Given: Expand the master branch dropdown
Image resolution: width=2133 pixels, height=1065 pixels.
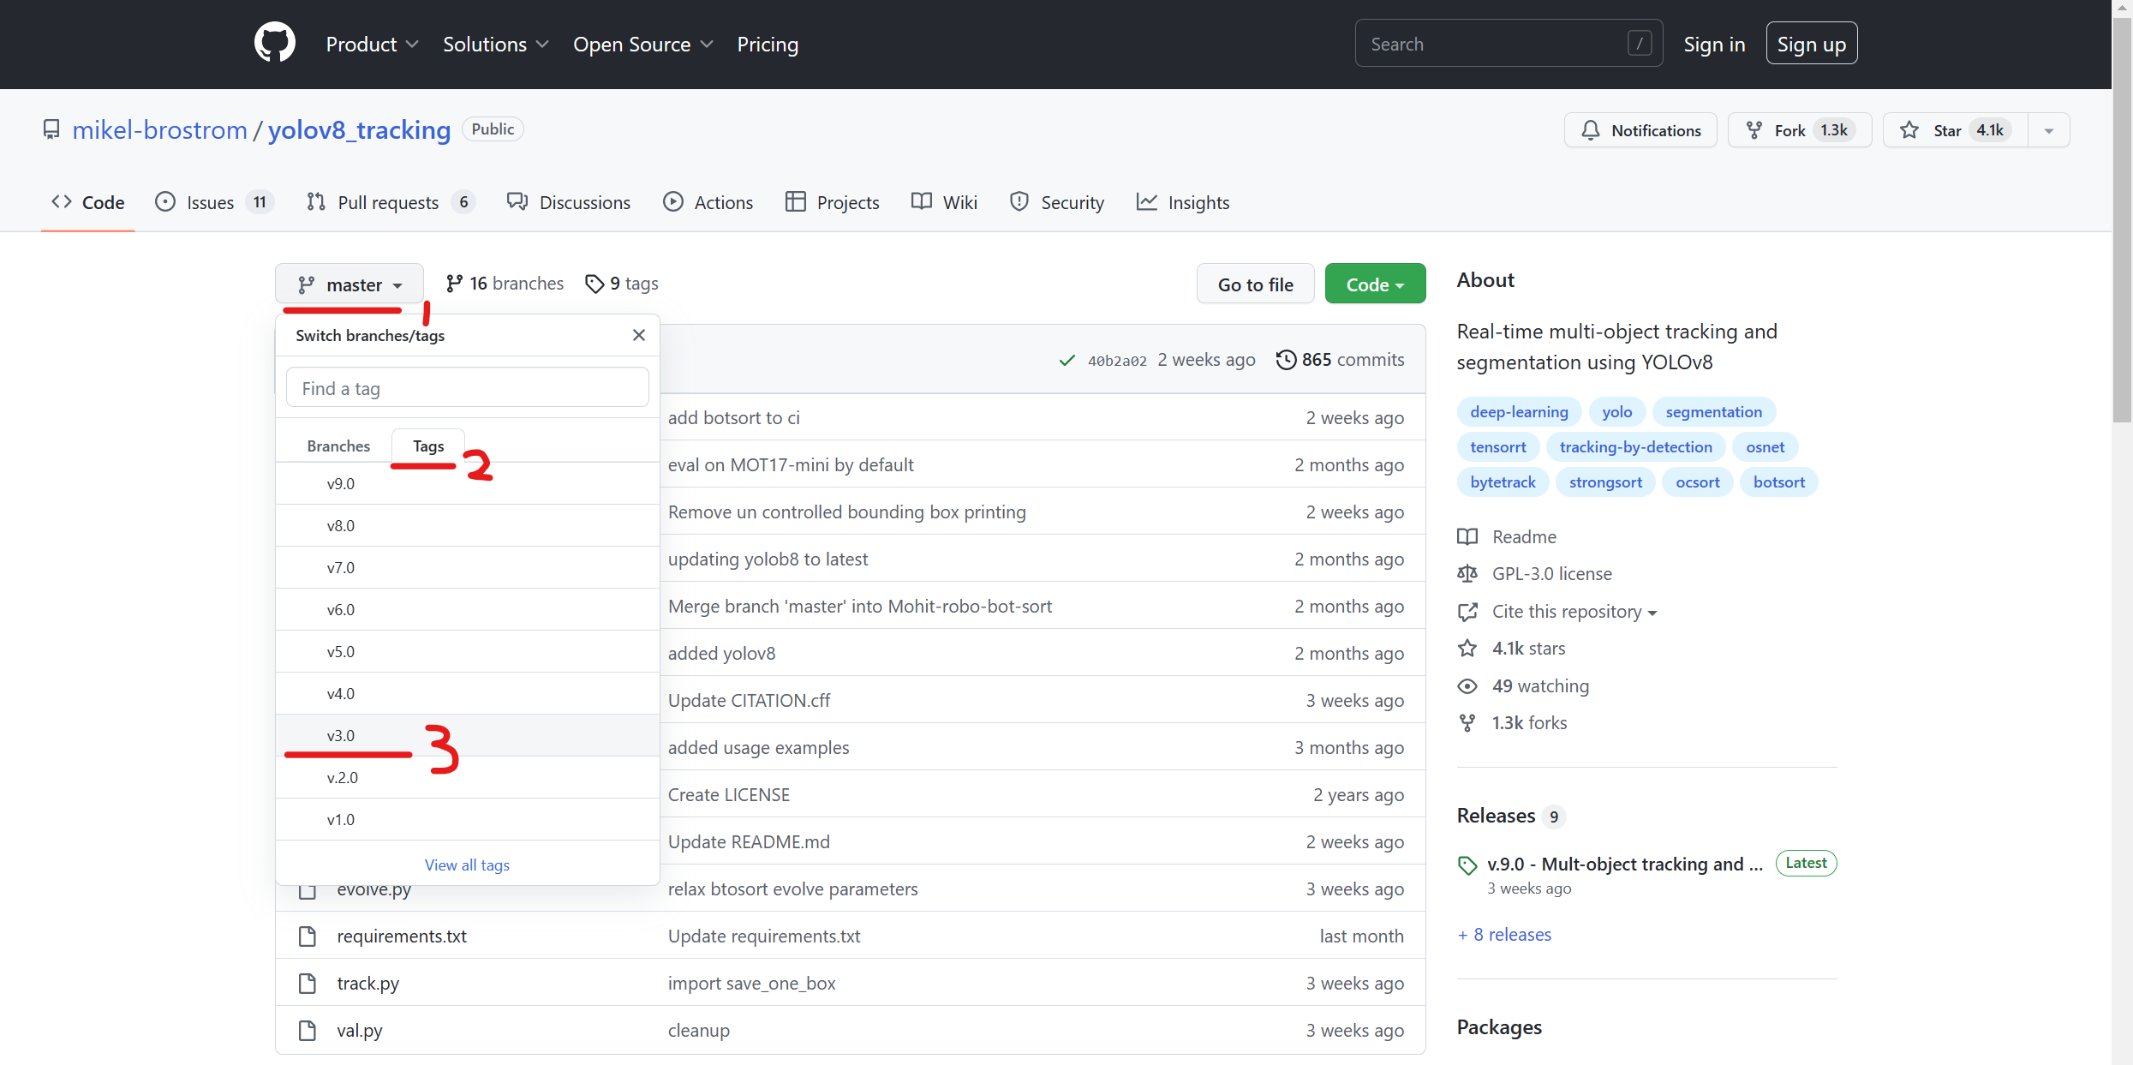Looking at the screenshot, I should (x=350, y=284).
